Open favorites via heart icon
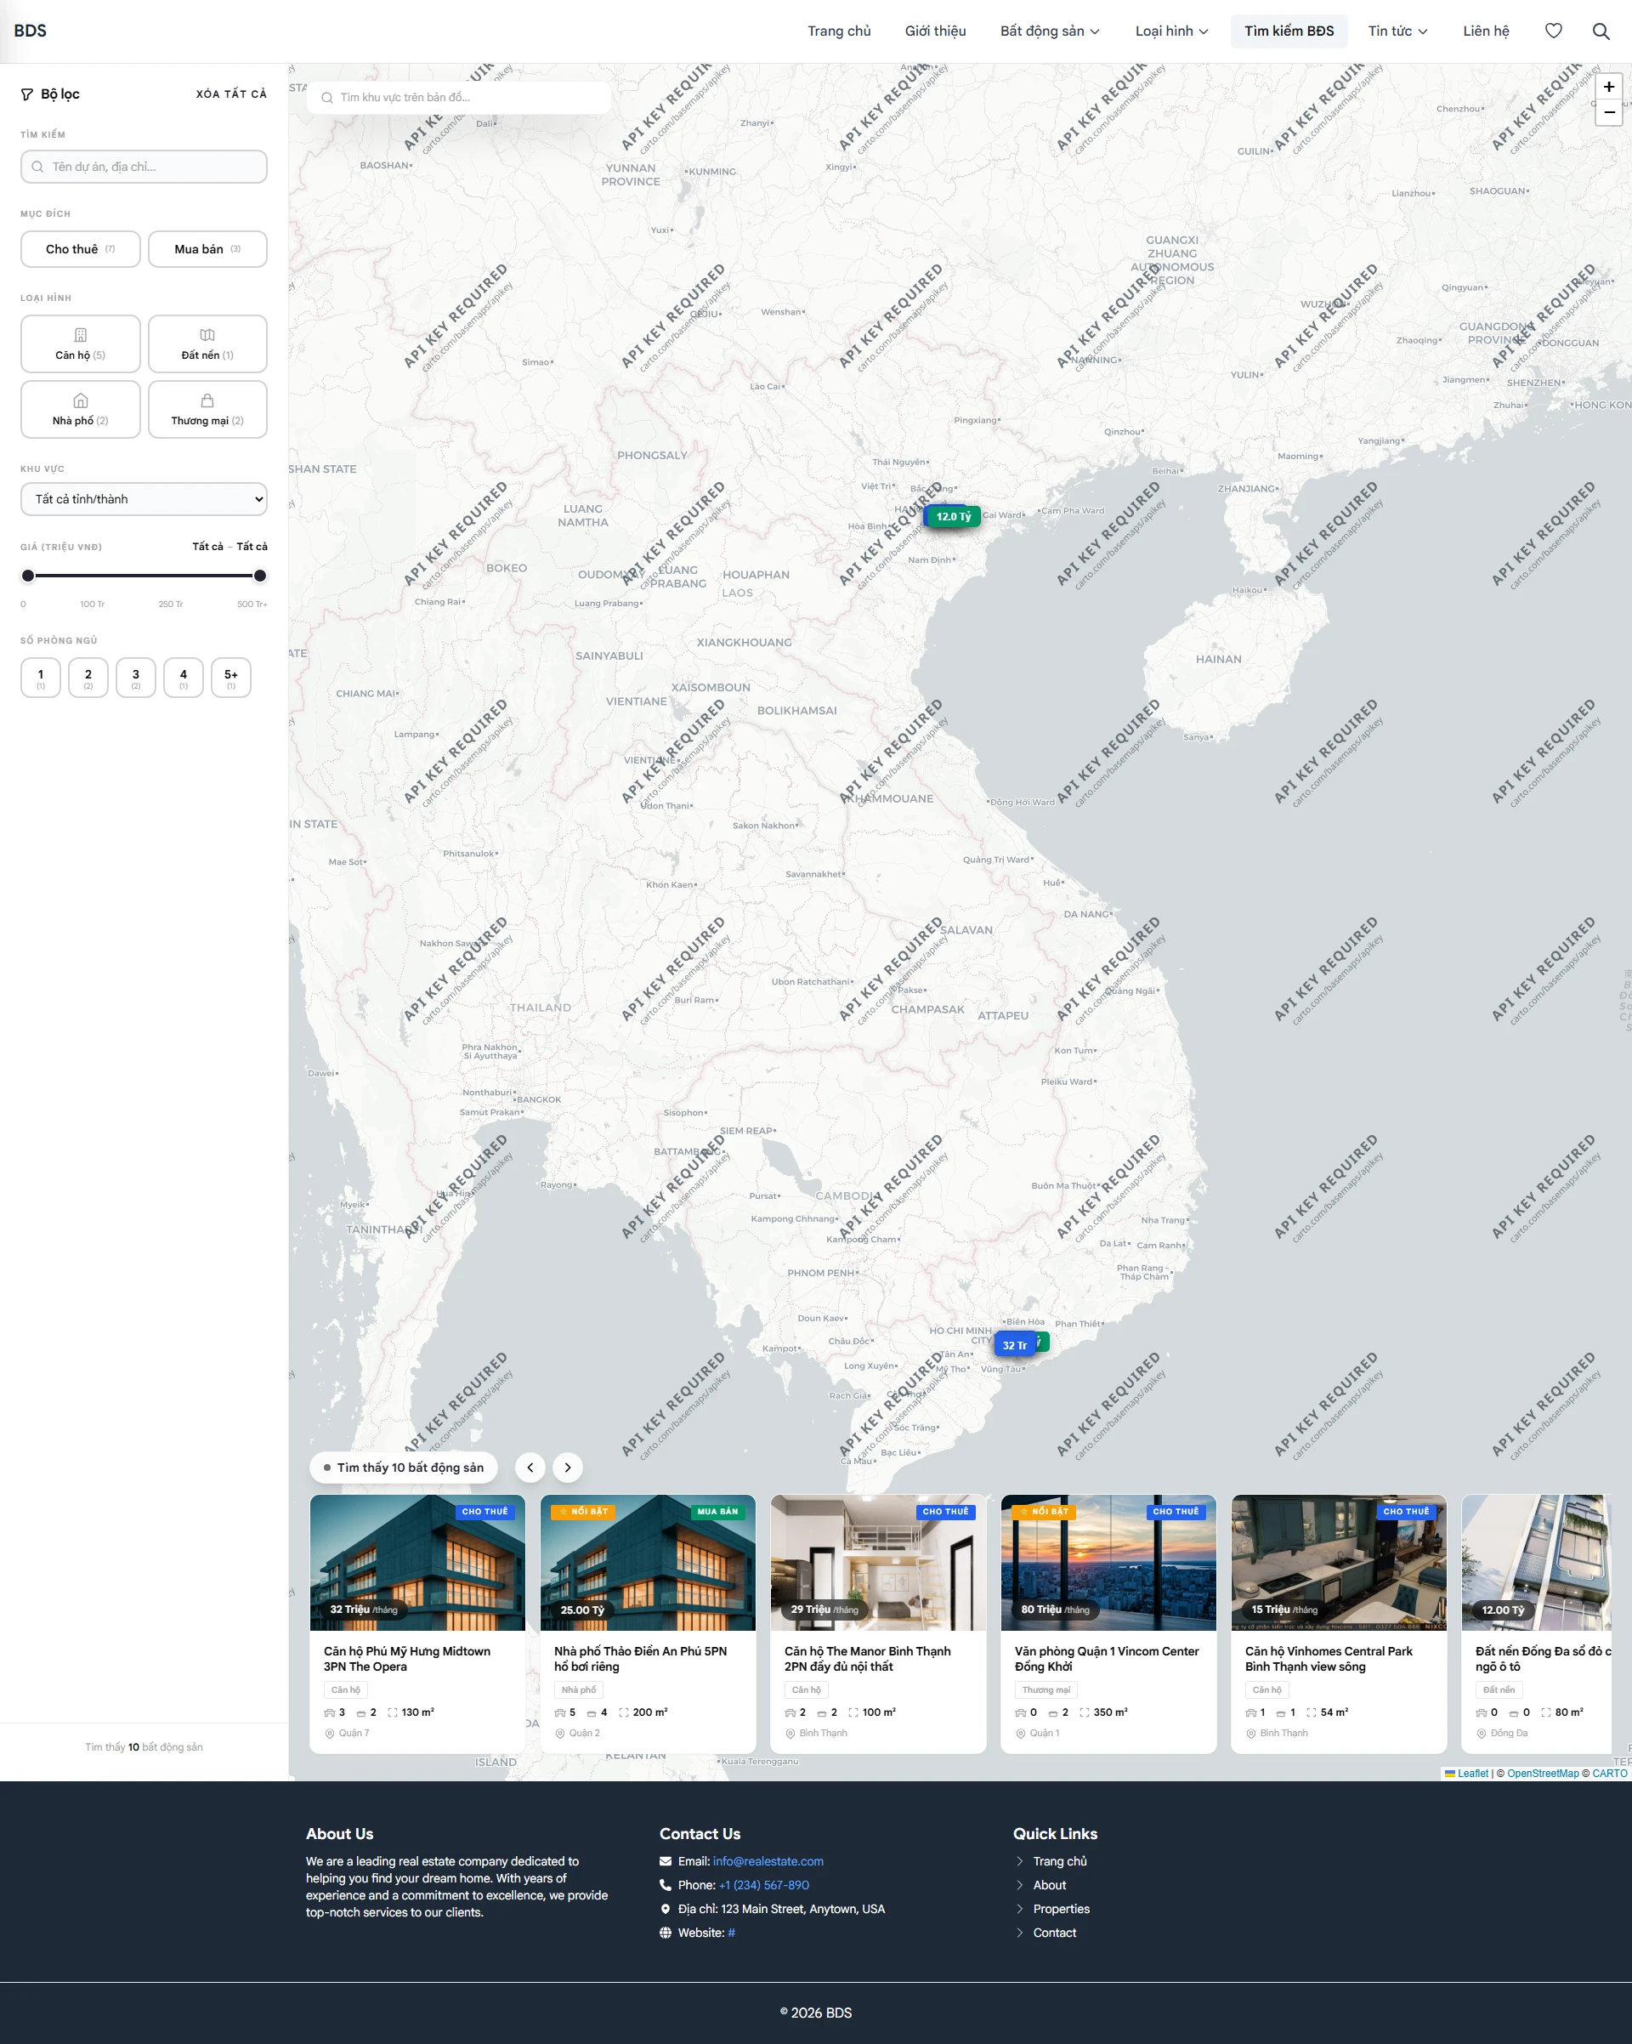The width and height of the screenshot is (1632, 2044). point(1553,31)
